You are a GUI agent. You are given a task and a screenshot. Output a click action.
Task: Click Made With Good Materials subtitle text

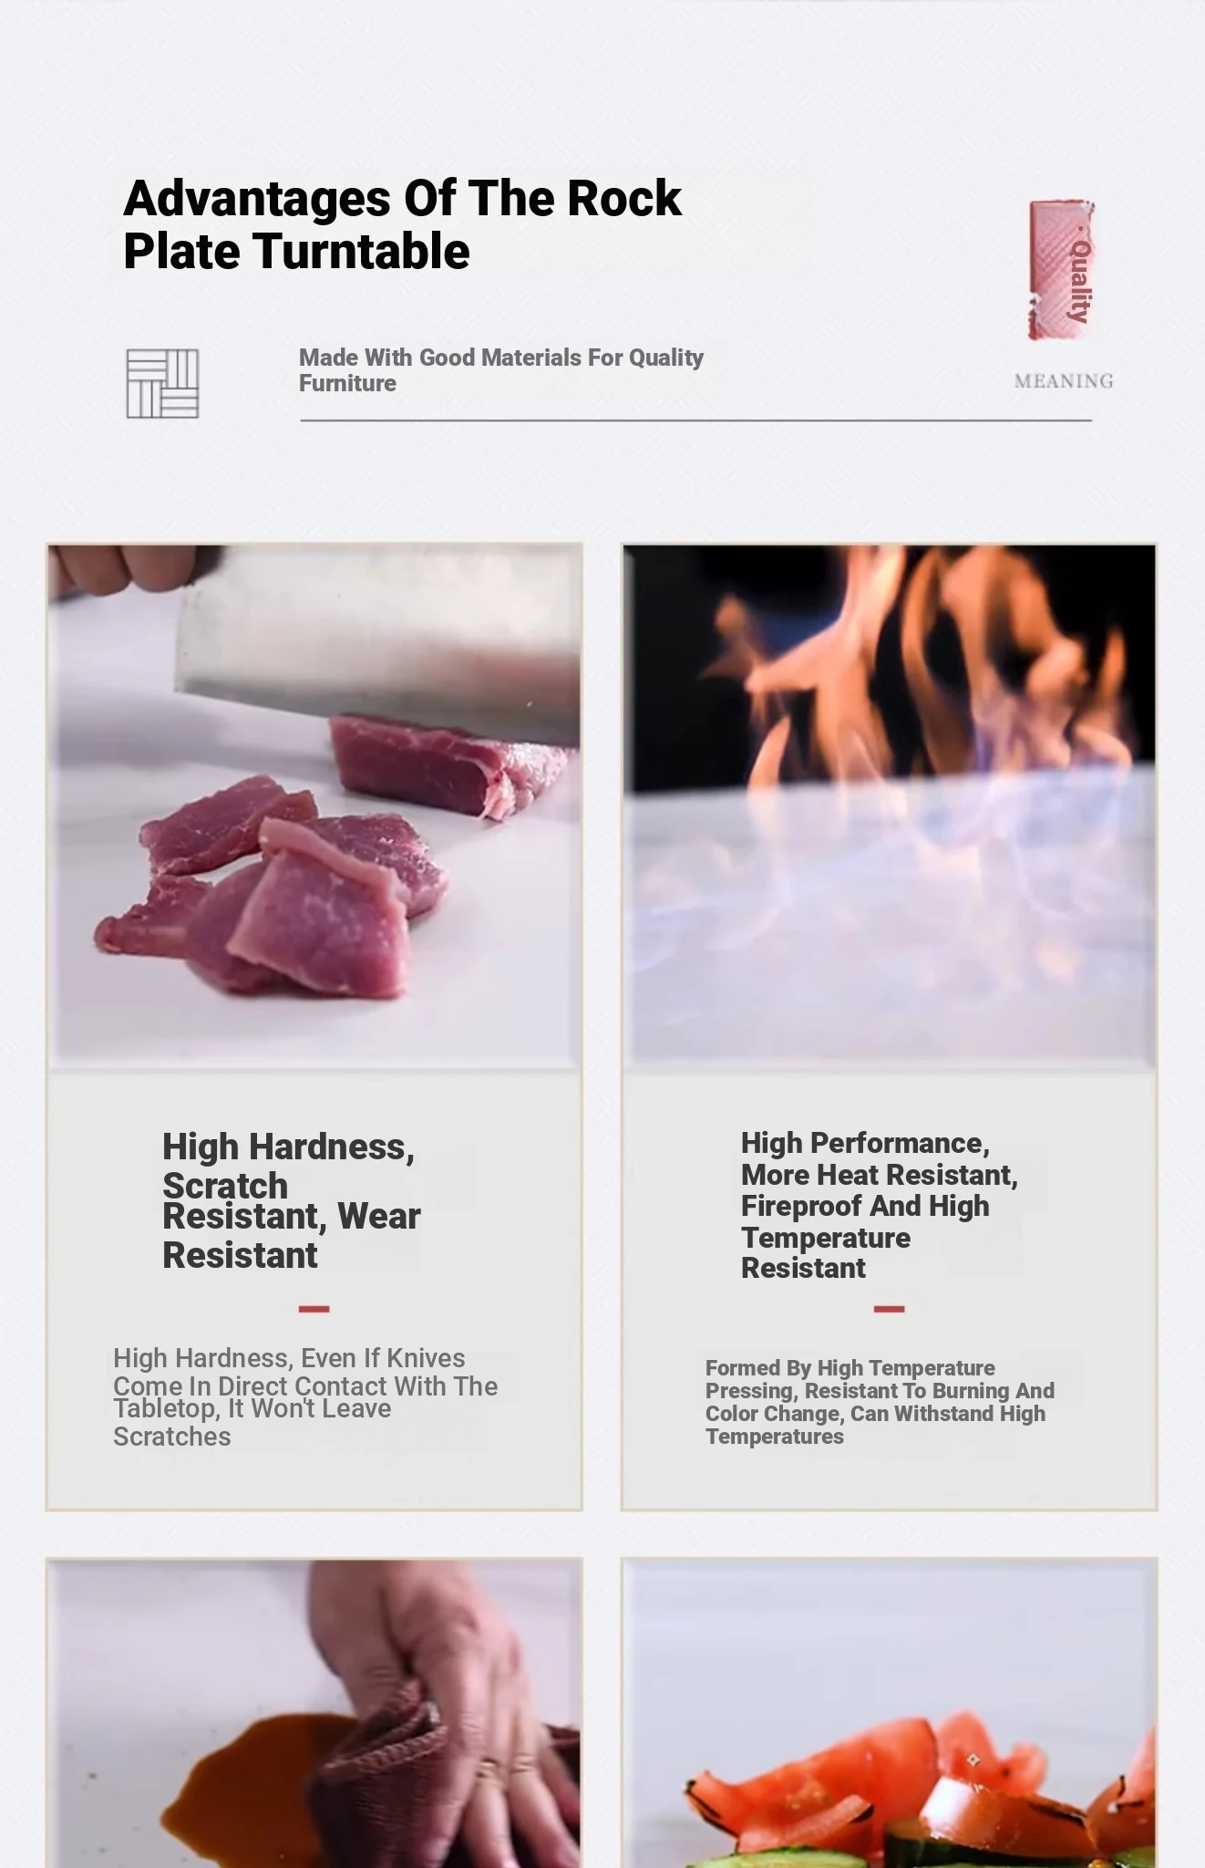pyautogui.click(x=500, y=370)
